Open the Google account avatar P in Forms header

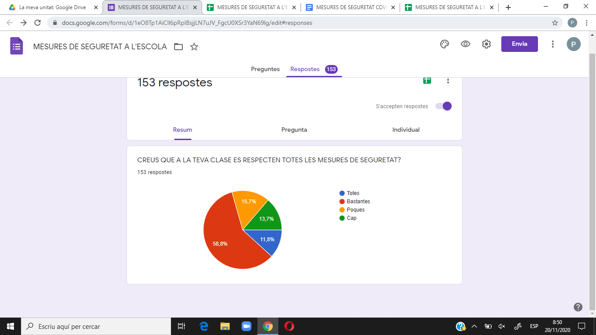[574, 44]
